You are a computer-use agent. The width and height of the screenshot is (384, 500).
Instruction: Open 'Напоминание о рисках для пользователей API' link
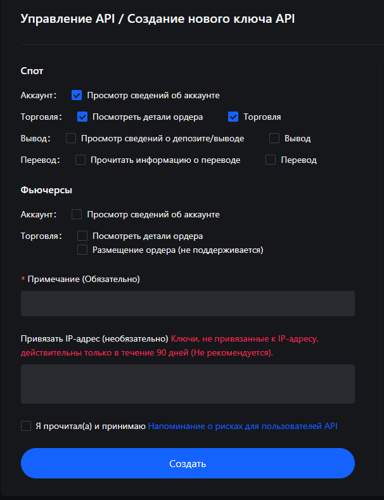243,426
